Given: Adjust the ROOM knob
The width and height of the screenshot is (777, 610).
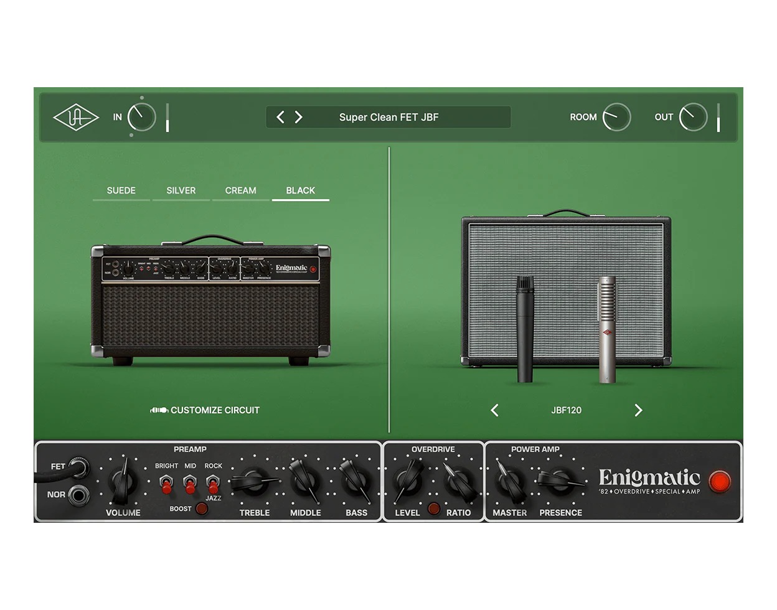Looking at the screenshot, I should 616,117.
